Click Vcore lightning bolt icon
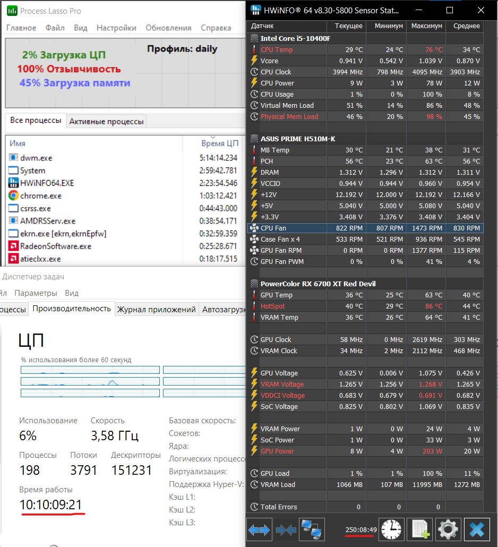 point(254,61)
